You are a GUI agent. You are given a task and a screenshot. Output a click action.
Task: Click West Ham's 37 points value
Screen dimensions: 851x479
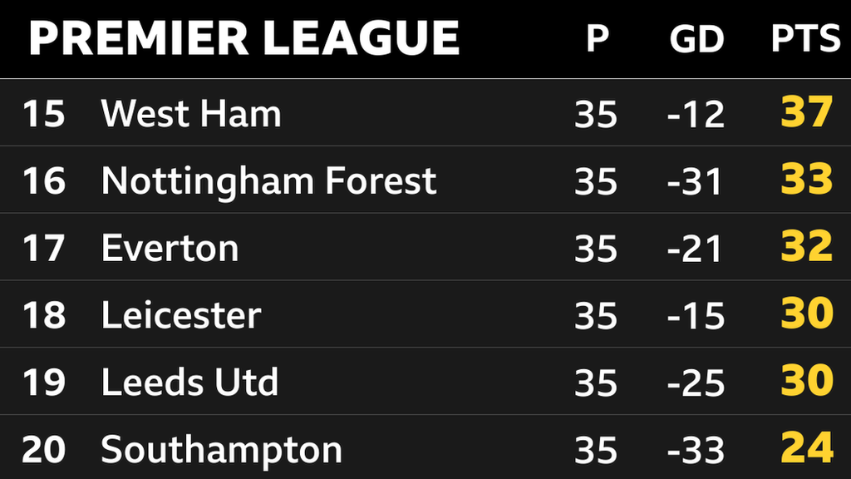pos(806,113)
